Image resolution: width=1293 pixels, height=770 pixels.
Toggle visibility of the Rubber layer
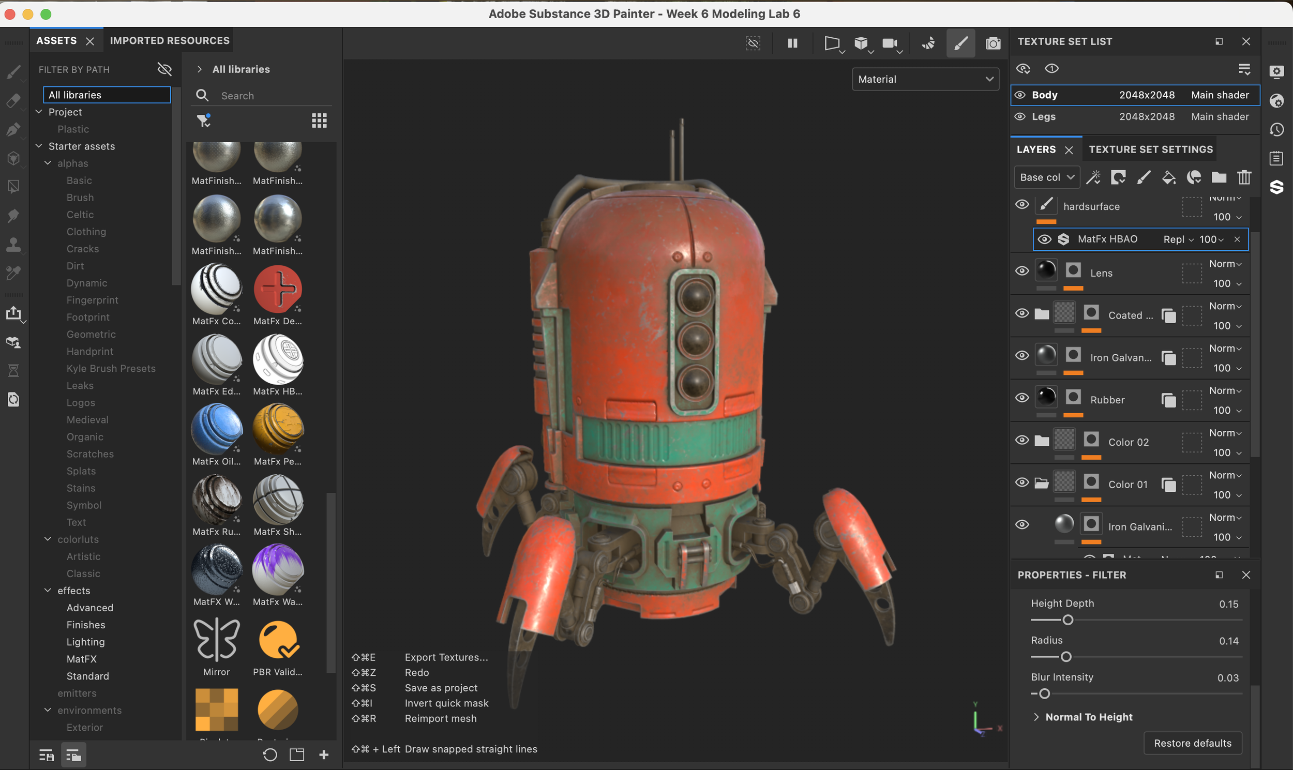pos(1022,398)
